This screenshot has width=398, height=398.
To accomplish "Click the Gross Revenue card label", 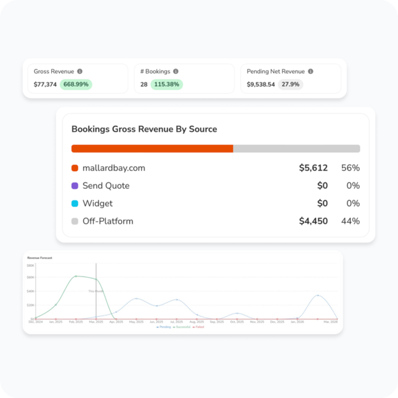I will click(x=54, y=71).
